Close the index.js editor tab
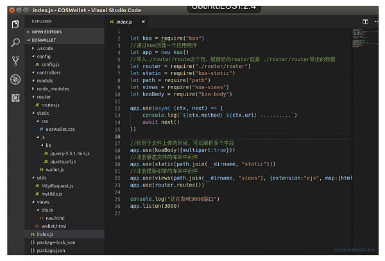The width and height of the screenshot is (385, 261). point(143,22)
